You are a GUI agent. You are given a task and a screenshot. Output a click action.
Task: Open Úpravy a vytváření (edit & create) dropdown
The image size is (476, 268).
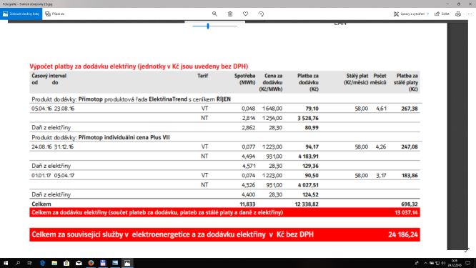(412, 14)
